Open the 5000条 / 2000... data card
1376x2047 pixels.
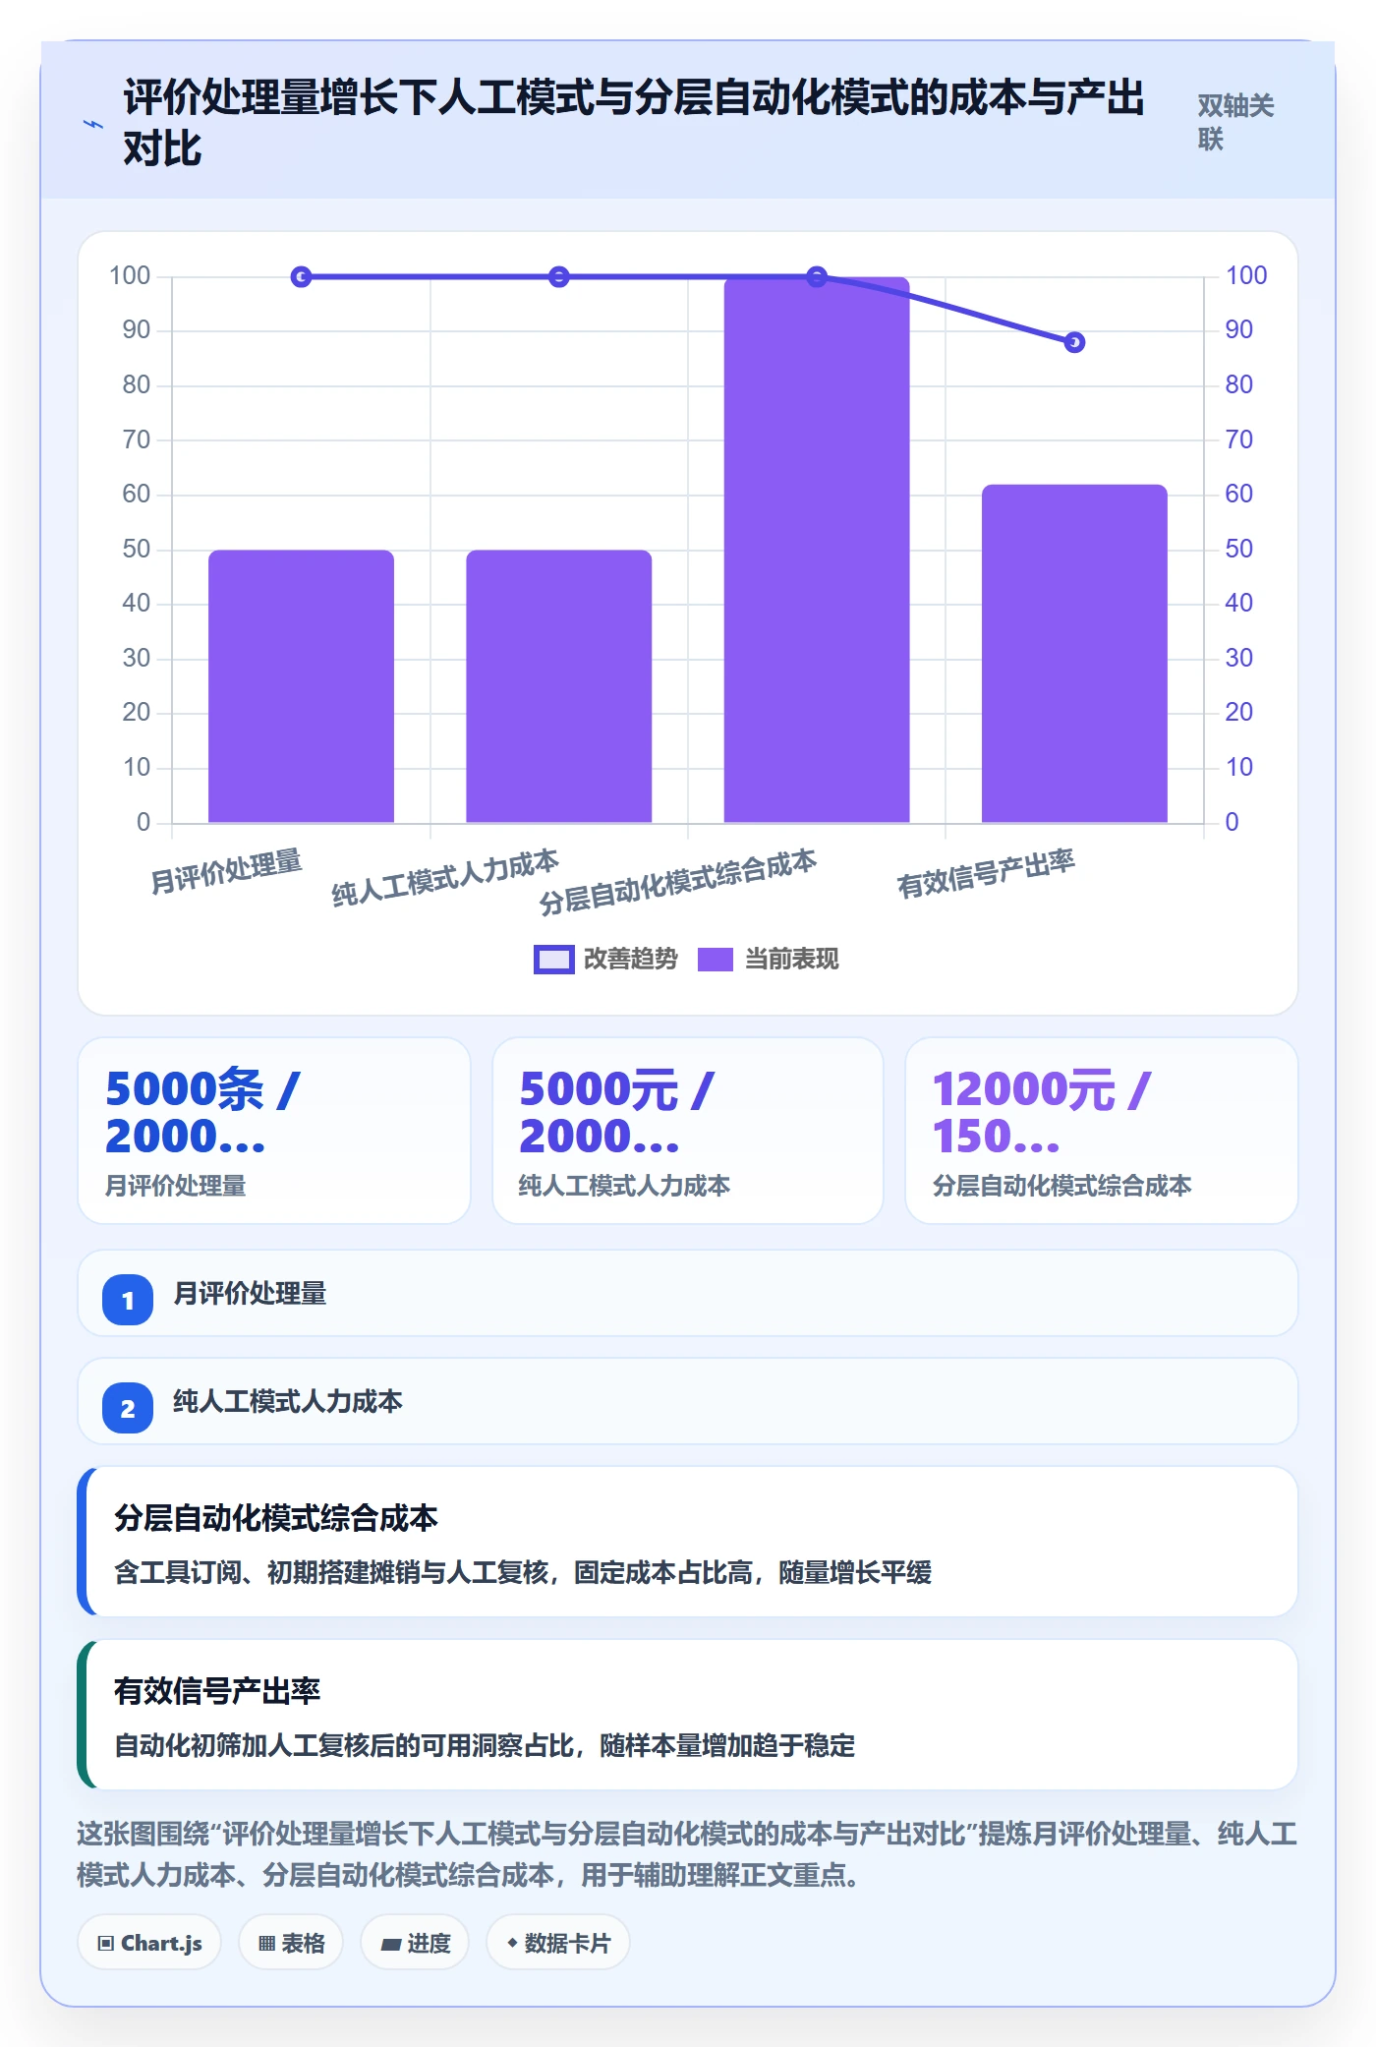[x=274, y=1131]
